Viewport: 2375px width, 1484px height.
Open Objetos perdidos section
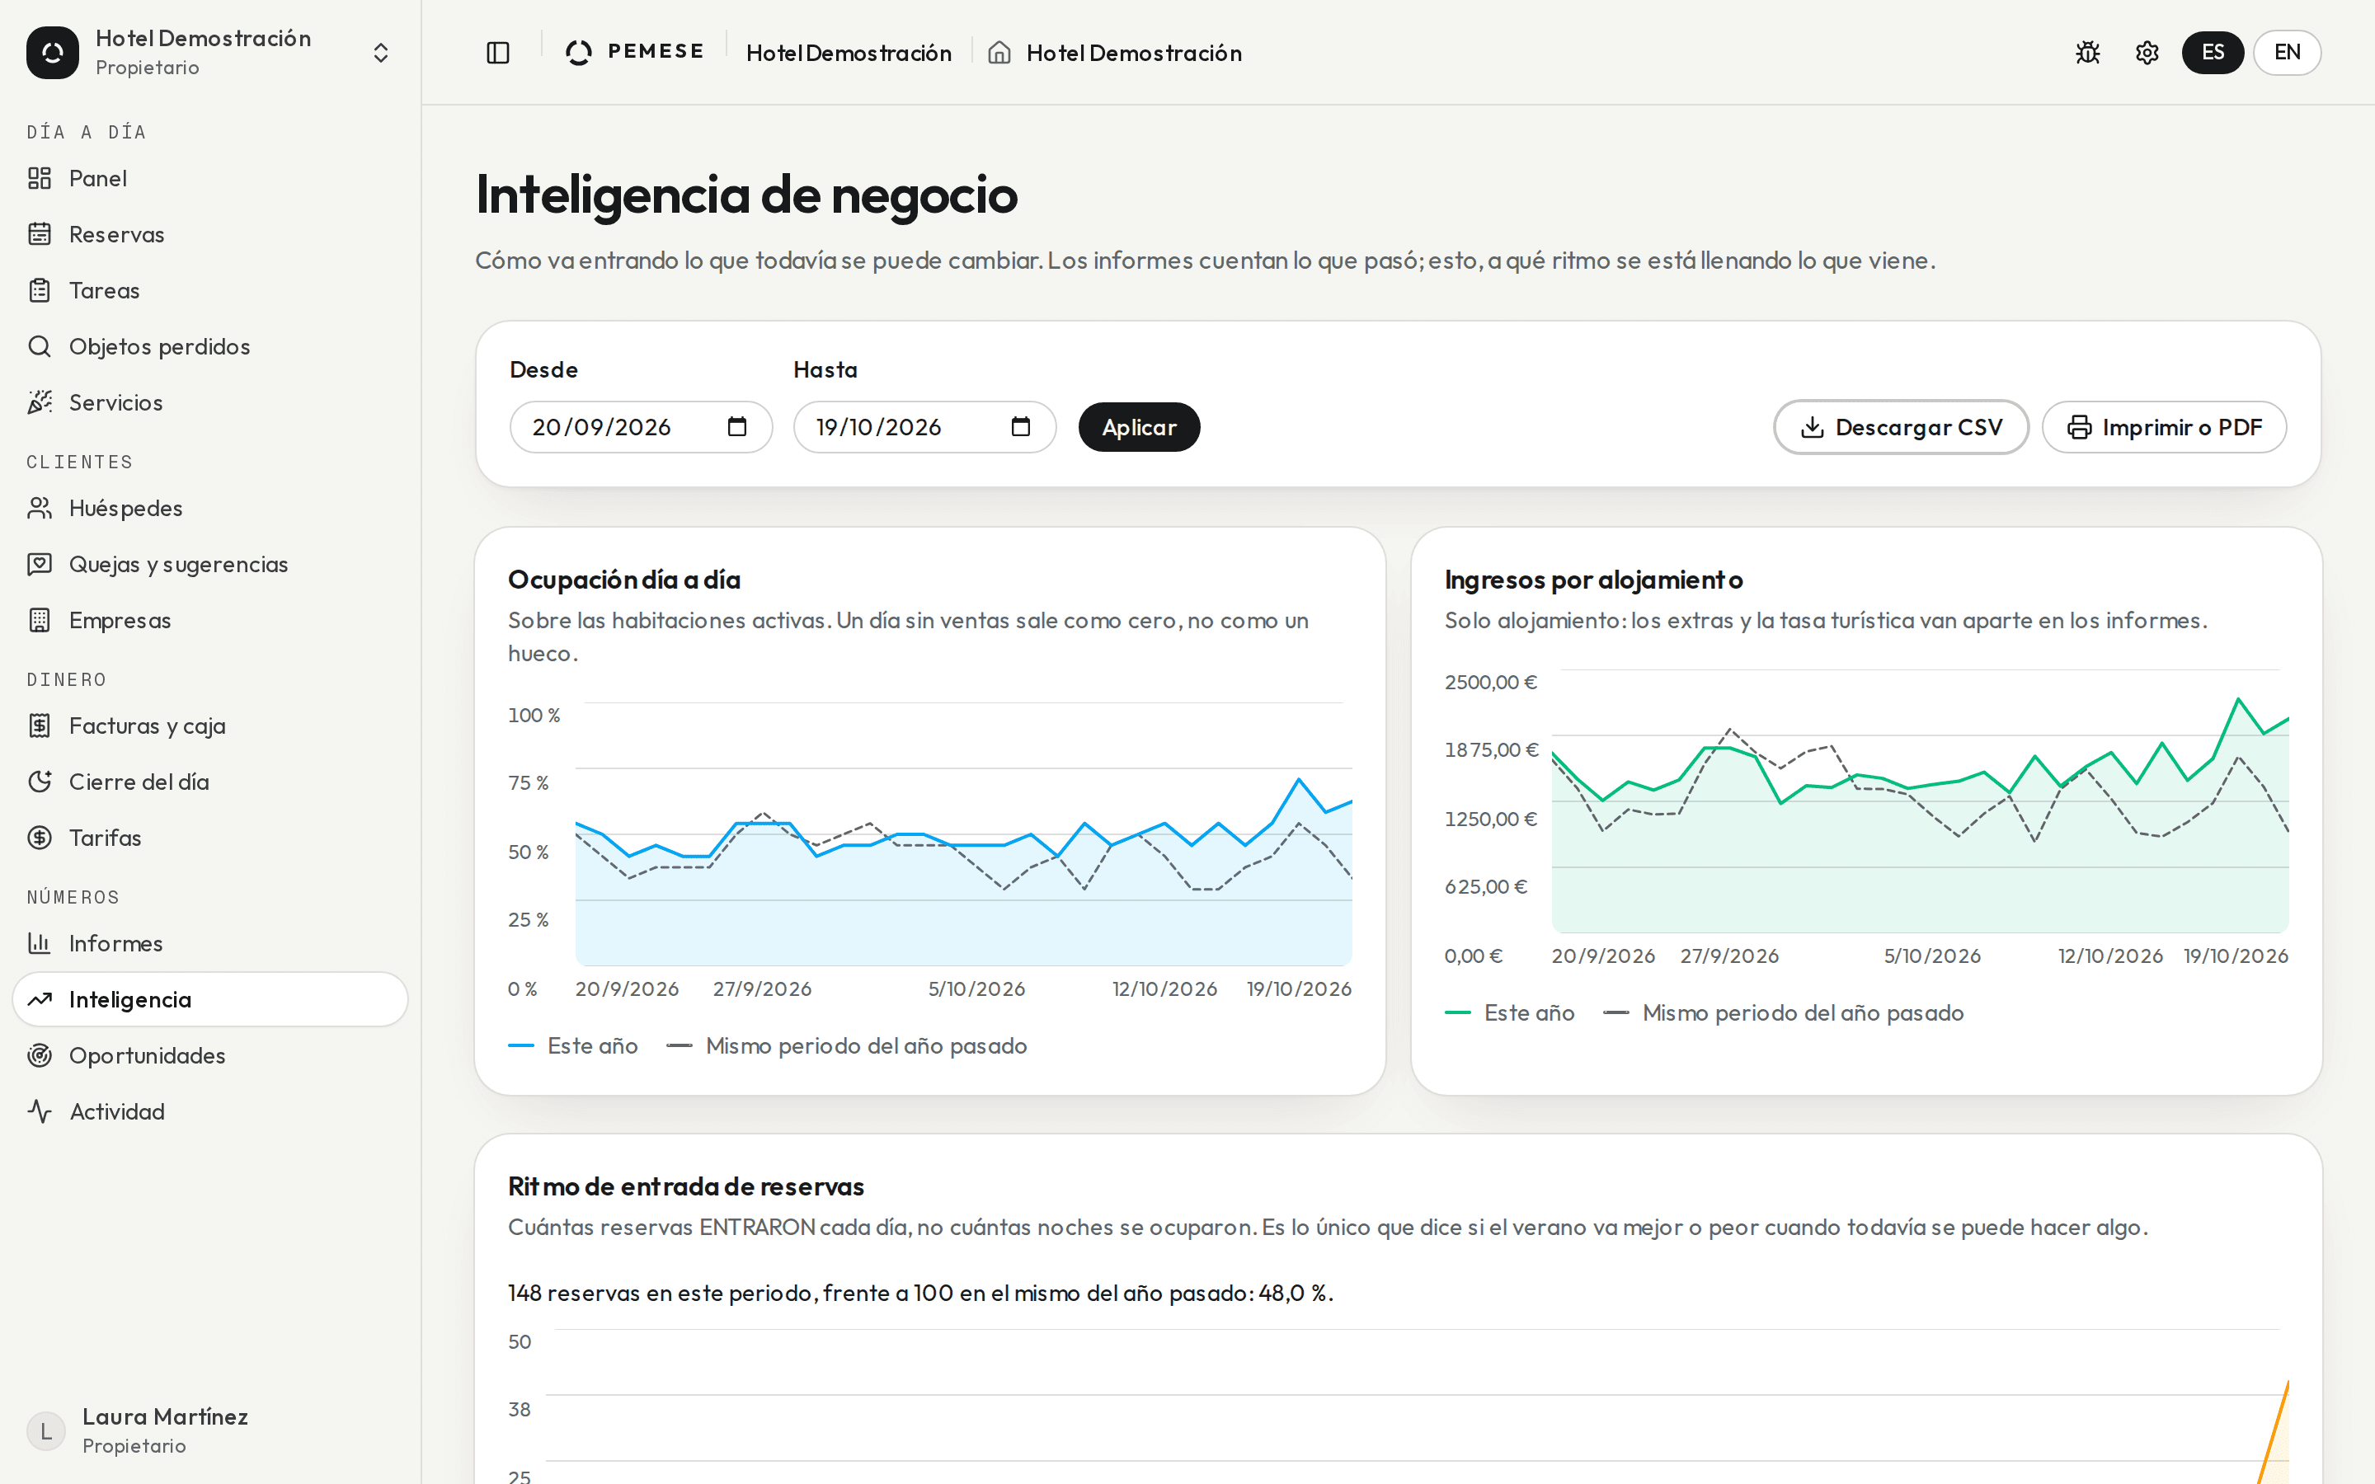210,346
